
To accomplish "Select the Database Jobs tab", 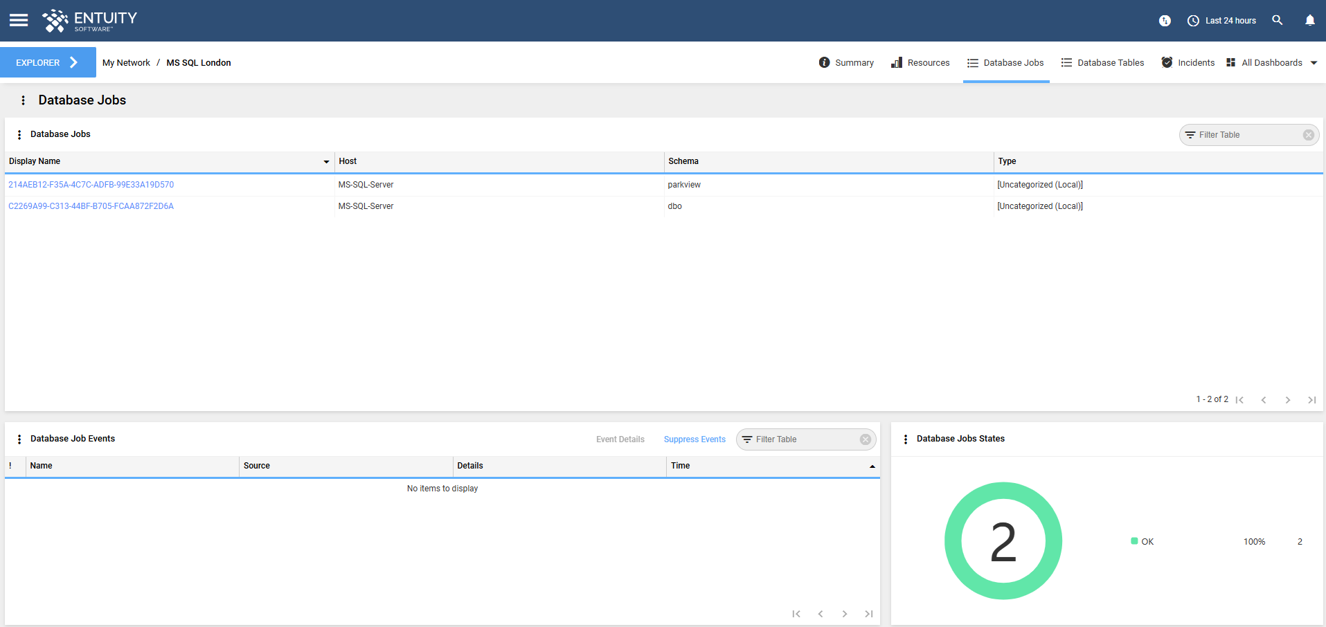I will (x=1005, y=62).
